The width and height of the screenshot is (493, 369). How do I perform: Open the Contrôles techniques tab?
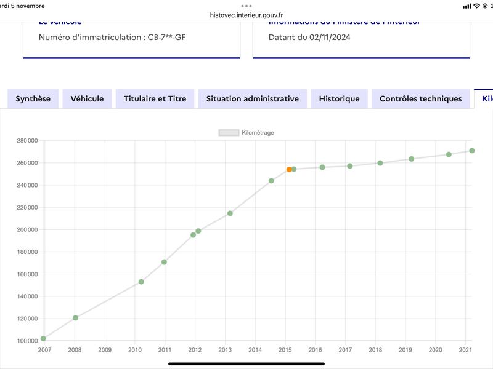(x=421, y=99)
